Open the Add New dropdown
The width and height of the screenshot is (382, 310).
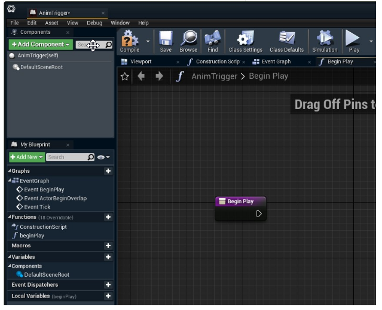(26, 157)
